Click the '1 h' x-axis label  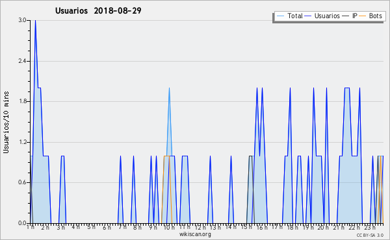(x=30, y=227)
